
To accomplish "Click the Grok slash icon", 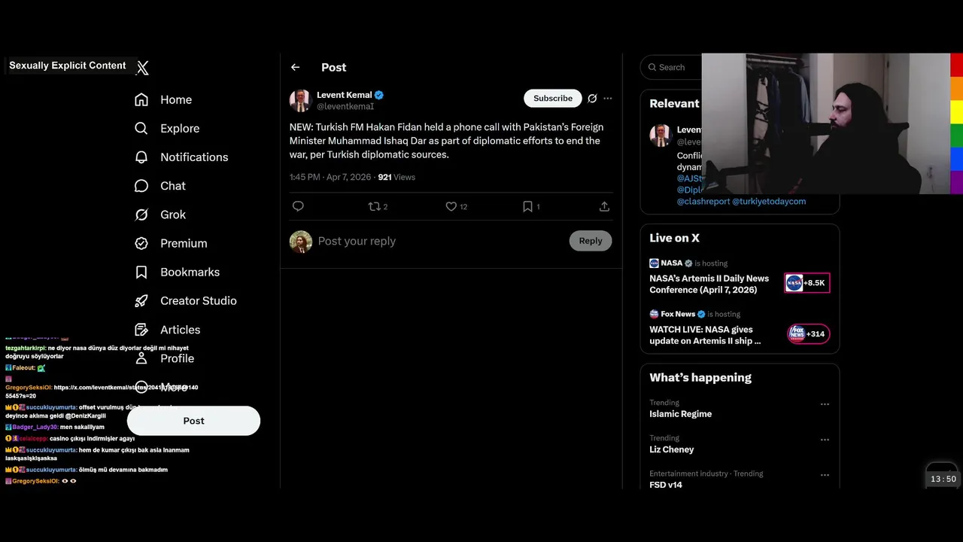I will (141, 215).
